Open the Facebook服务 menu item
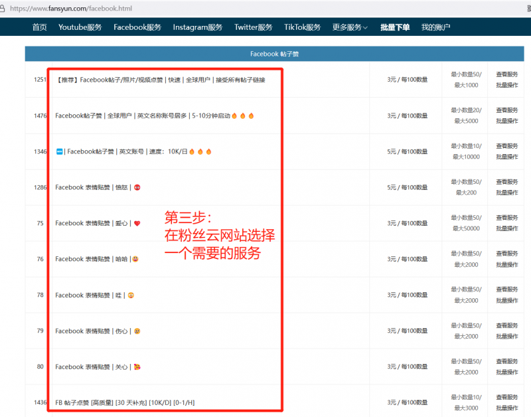The height and width of the screenshot is (417, 531). pos(137,27)
